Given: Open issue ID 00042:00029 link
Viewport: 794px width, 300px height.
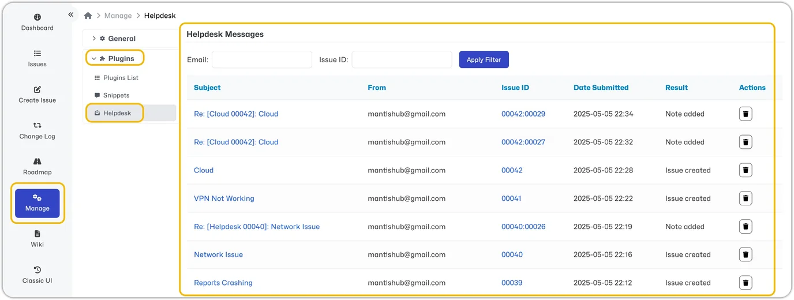Looking at the screenshot, I should pos(523,114).
